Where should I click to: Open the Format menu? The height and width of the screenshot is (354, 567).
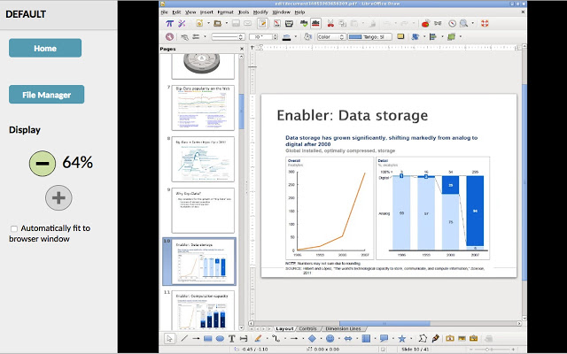click(x=225, y=12)
